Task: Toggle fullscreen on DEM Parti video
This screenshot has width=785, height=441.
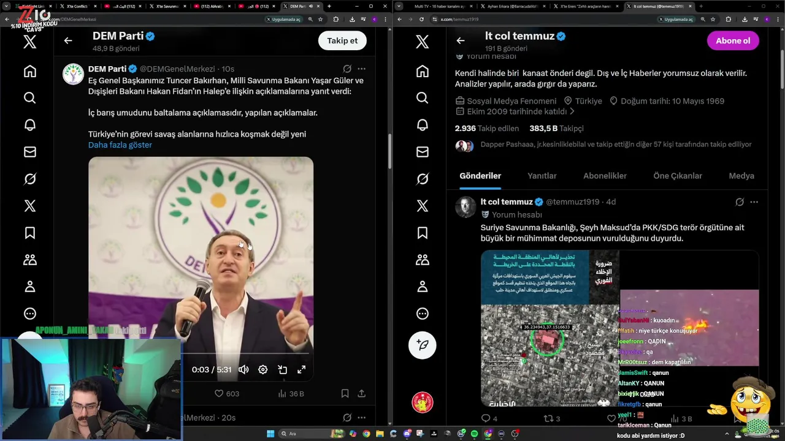Action: coord(301,369)
